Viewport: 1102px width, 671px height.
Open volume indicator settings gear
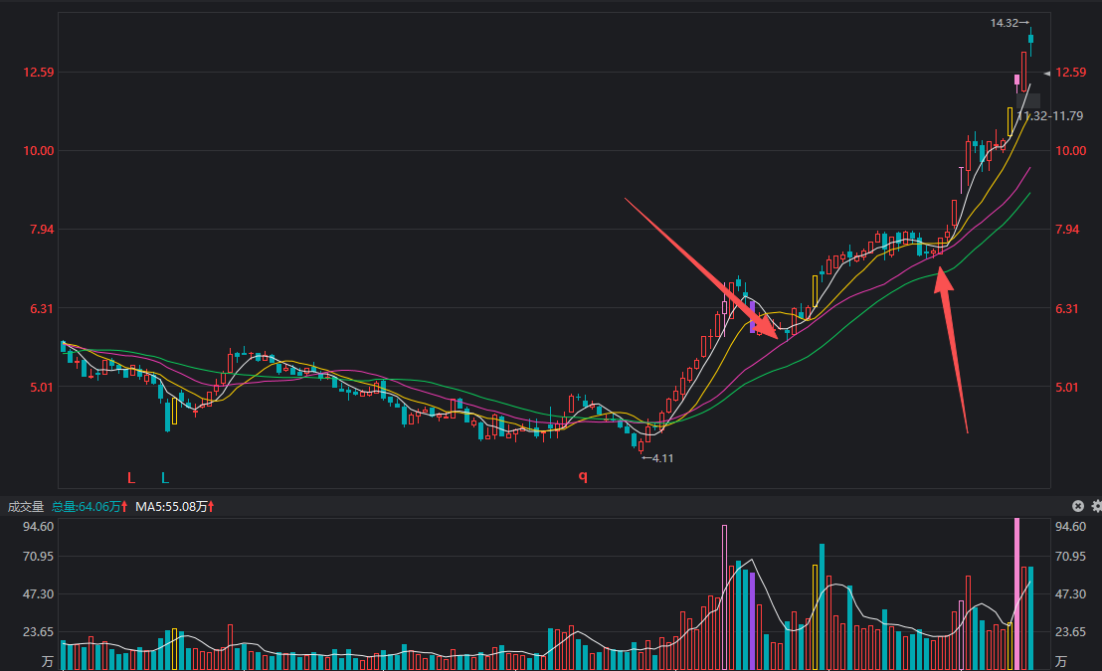click(1096, 506)
